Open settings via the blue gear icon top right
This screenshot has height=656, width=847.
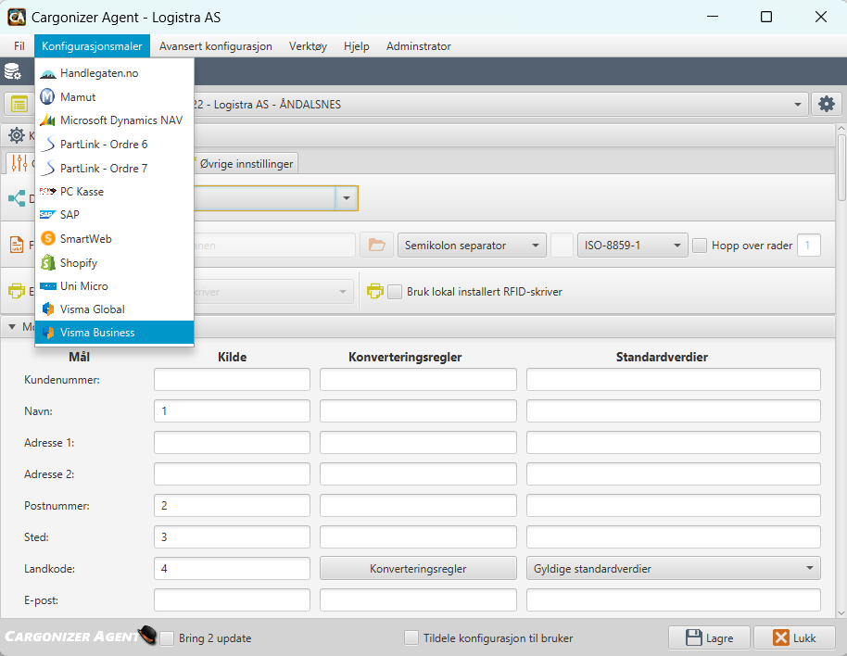(826, 104)
